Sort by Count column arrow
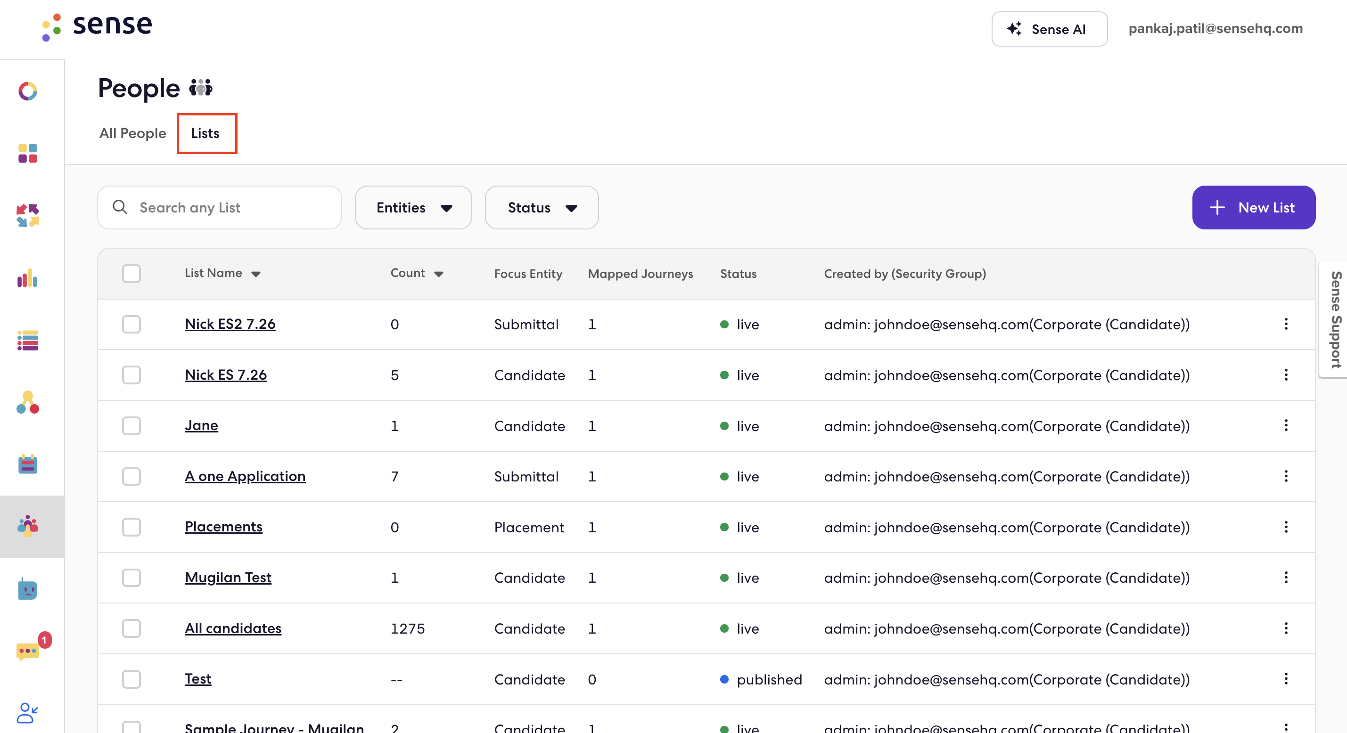Image resolution: width=1347 pixels, height=733 pixels. (439, 274)
